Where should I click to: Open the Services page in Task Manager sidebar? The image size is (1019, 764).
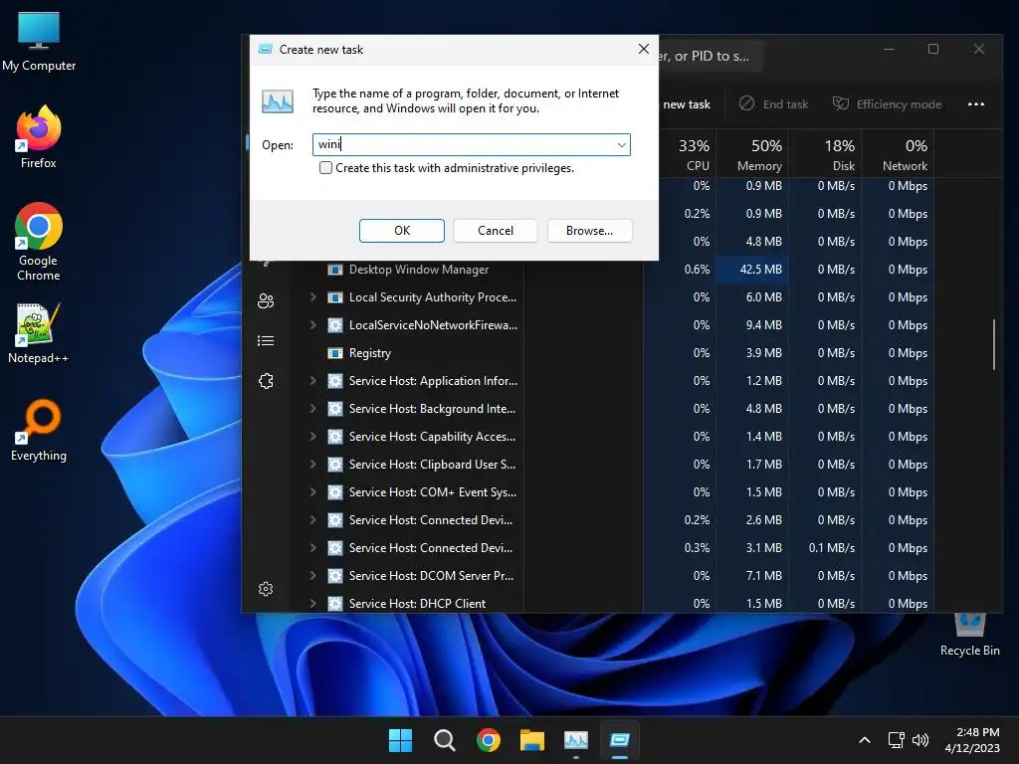[x=266, y=381]
